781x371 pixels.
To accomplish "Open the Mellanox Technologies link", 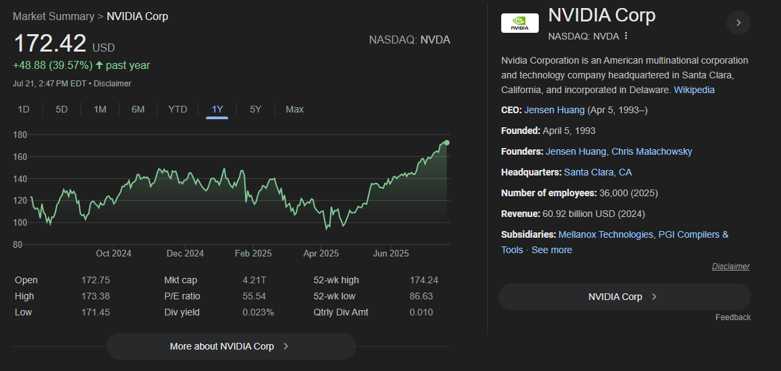I will (606, 234).
